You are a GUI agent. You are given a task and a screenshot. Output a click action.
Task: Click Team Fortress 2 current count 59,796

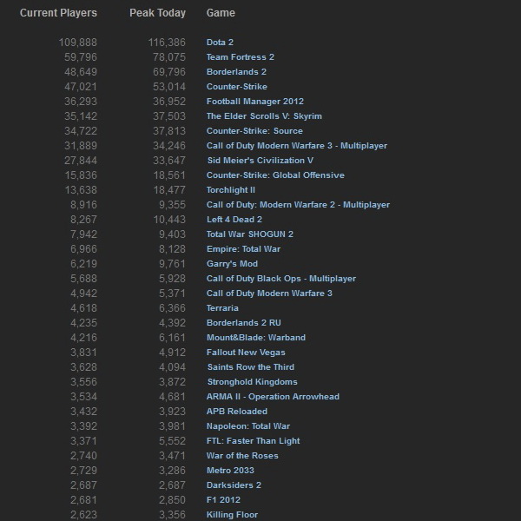(81, 57)
